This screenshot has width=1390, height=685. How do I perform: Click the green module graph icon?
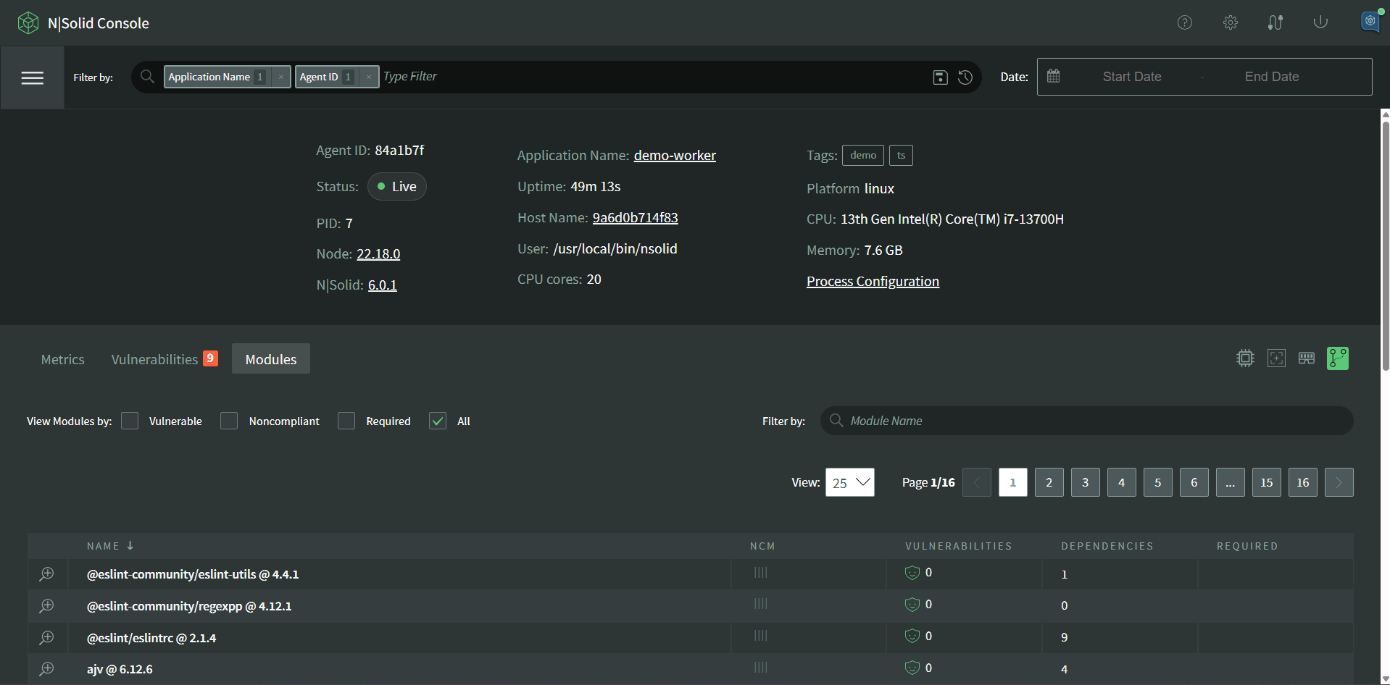click(x=1337, y=358)
